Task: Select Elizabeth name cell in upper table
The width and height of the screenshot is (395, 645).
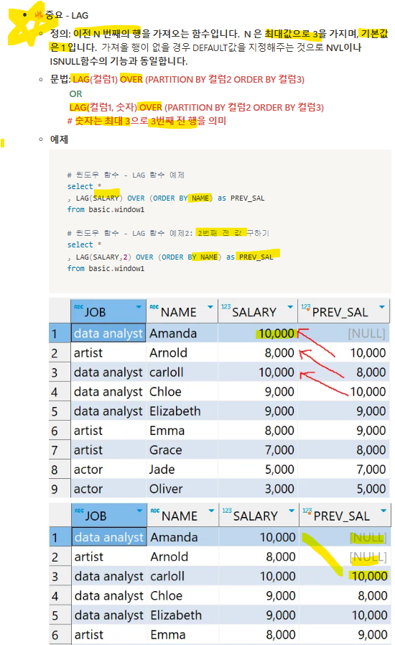Action: pyautogui.click(x=182, y=411)
